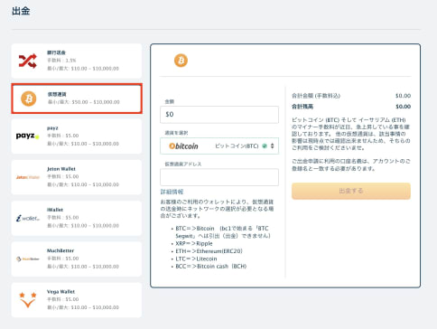Click the 'BTC=>Bitcoin' list item
Image resolution: width=437 pixels, height=329 pixels.
point(223,232)
